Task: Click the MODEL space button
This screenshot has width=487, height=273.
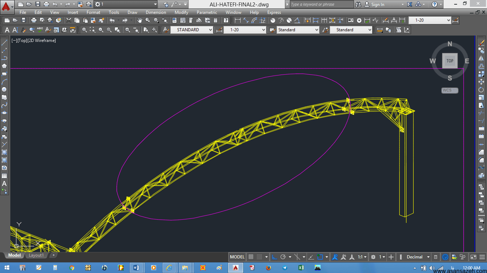Action: [x=237, y=257]
